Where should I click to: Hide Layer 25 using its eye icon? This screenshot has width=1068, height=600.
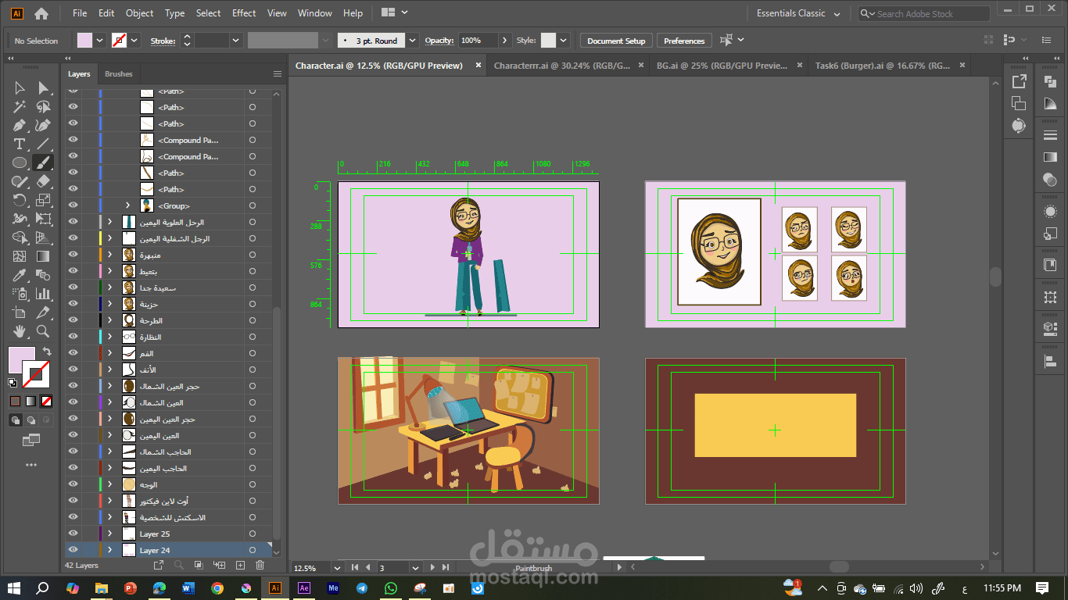(73, 534)
